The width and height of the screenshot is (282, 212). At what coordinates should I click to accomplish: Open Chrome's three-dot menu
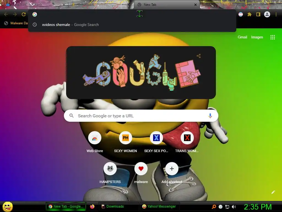[x=276, y=14]
